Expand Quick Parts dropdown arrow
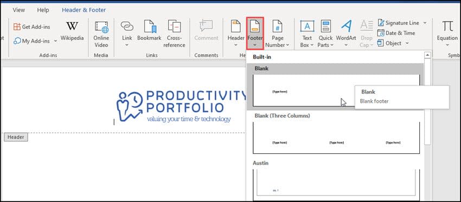This screenshot has height=202, width=461. click(331, 45)
